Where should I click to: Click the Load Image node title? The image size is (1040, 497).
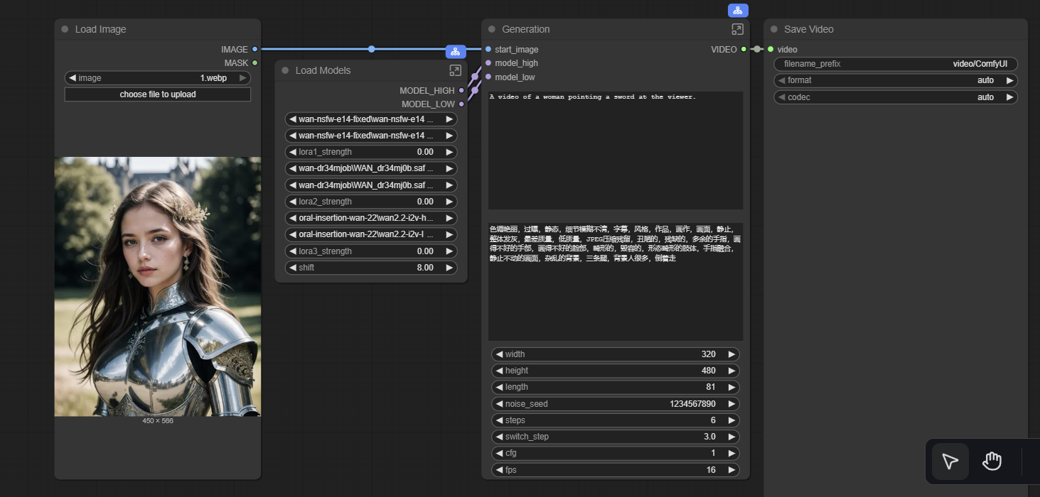pyautogui.click(x=101, y=29)
